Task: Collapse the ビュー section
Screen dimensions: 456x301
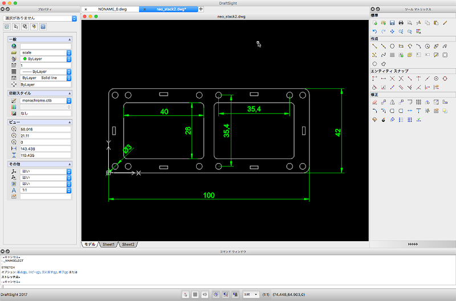Action: pyautogui.click(x=70, y=122)
